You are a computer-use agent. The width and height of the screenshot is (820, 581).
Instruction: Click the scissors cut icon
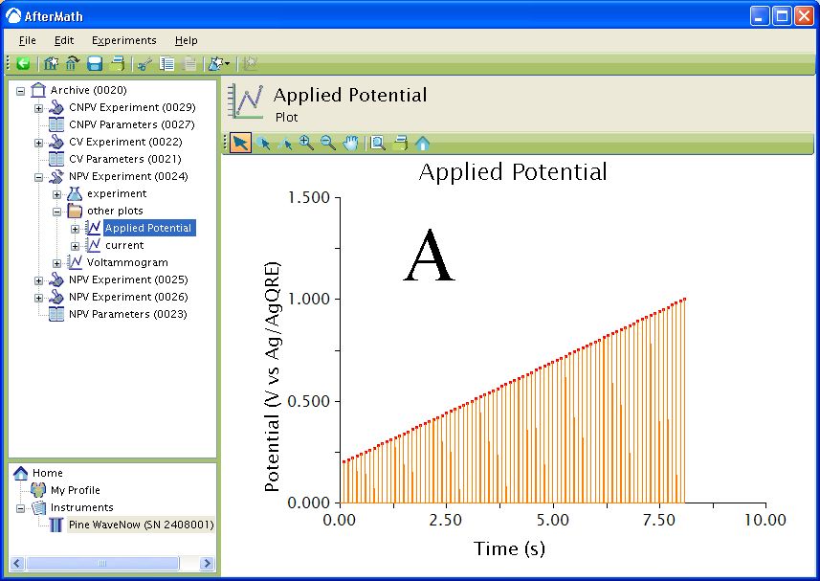144,64
